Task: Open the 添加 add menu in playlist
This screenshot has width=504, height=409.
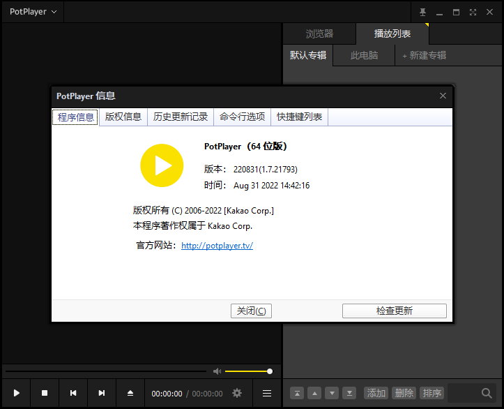Action: 376,393
